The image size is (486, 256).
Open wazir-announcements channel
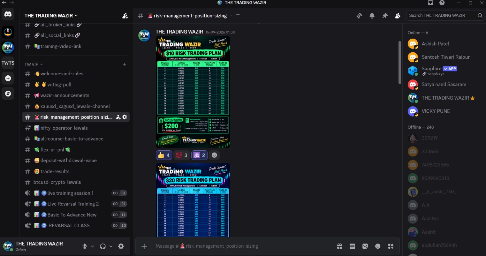(76, 95)
